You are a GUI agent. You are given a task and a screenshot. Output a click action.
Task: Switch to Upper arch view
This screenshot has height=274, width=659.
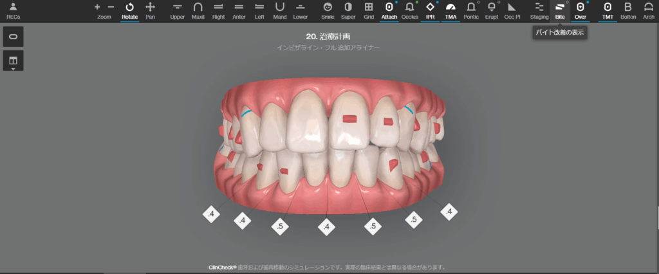point(178,11)
